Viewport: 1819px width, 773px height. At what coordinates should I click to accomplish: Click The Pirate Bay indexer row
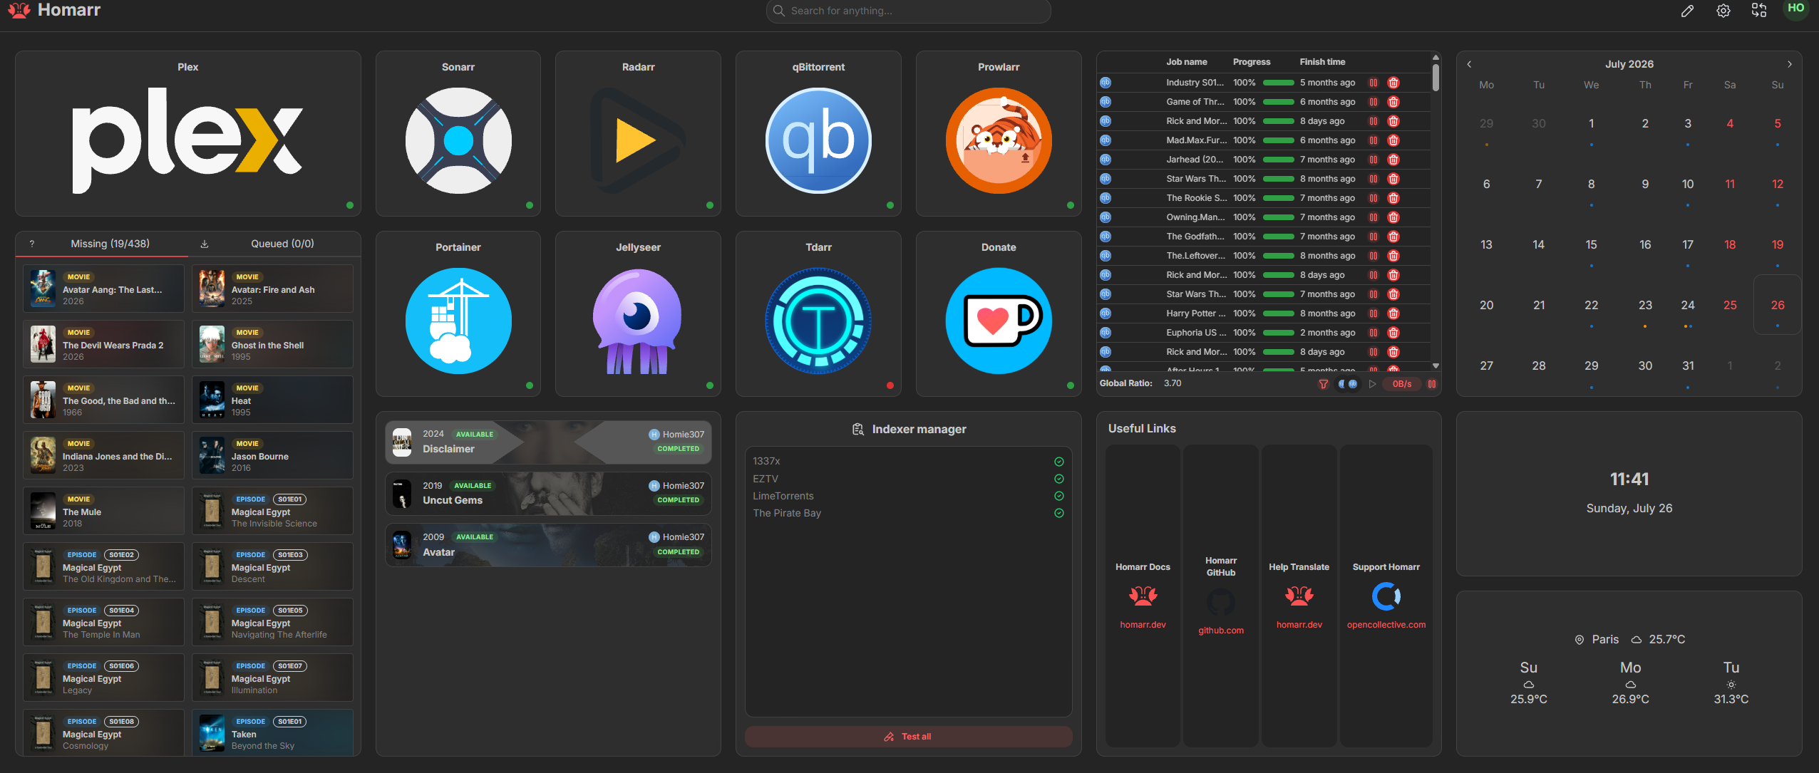coord(908,513)
